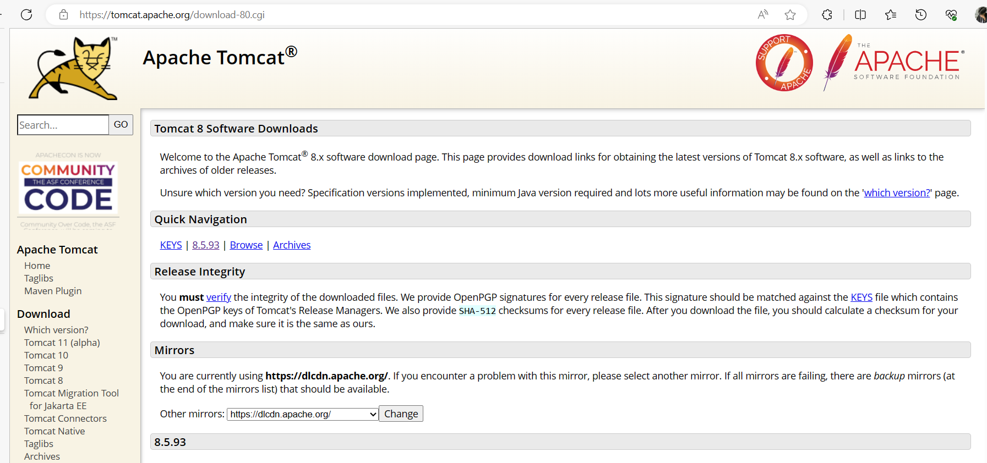Click the Quick Navigation heading

(x=200, y=219)
